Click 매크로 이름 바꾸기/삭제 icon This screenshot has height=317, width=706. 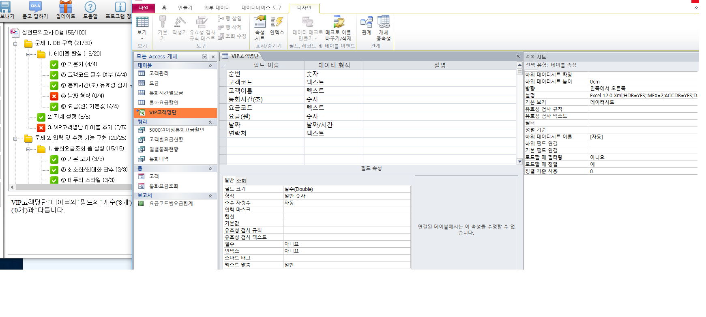(x=338, y=23)
